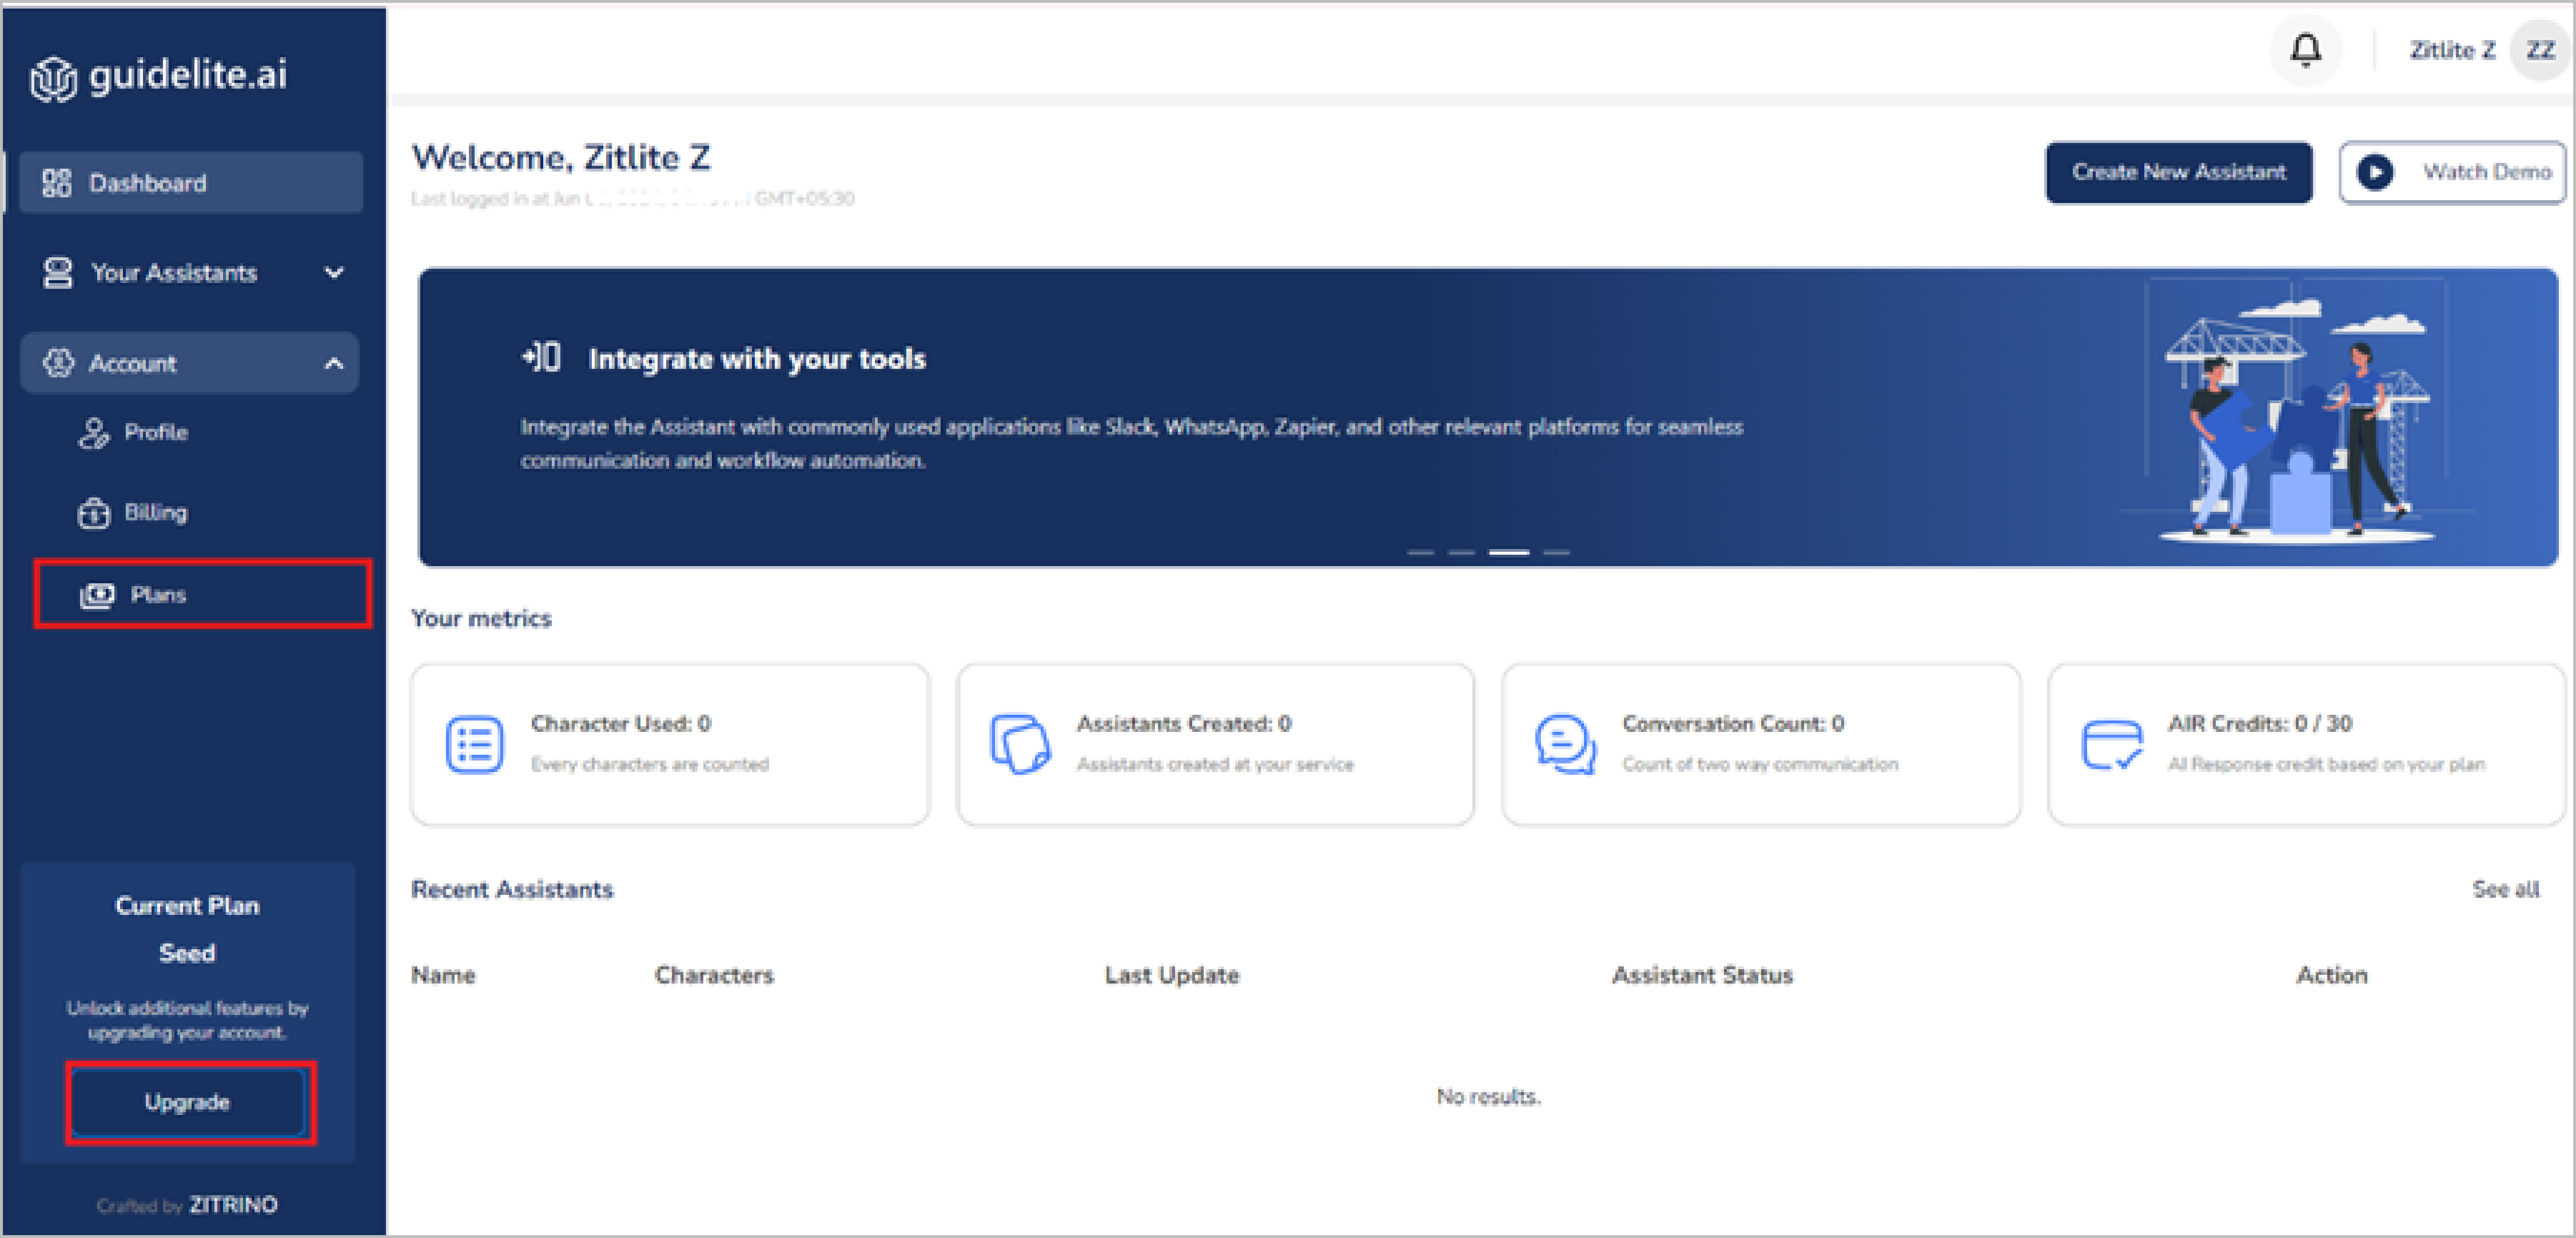Expand the Your Assistants menu chevron
This screenshot has height=1238, width=2576.
[x=334, y=273]
